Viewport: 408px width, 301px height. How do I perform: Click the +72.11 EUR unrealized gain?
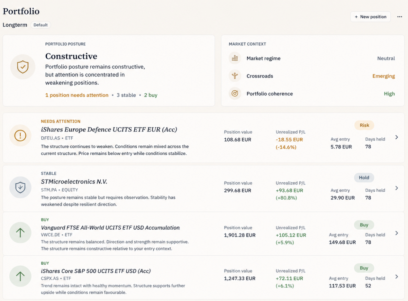pos(289,278)
